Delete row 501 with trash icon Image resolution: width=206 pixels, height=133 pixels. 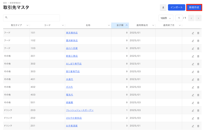coord(198,103)
